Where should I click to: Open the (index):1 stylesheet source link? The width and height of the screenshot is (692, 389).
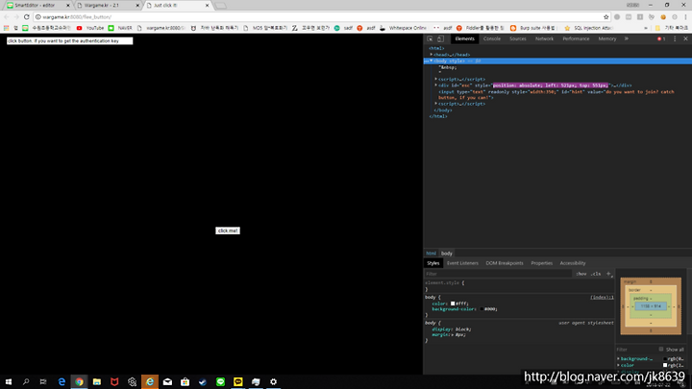point(602,297)
